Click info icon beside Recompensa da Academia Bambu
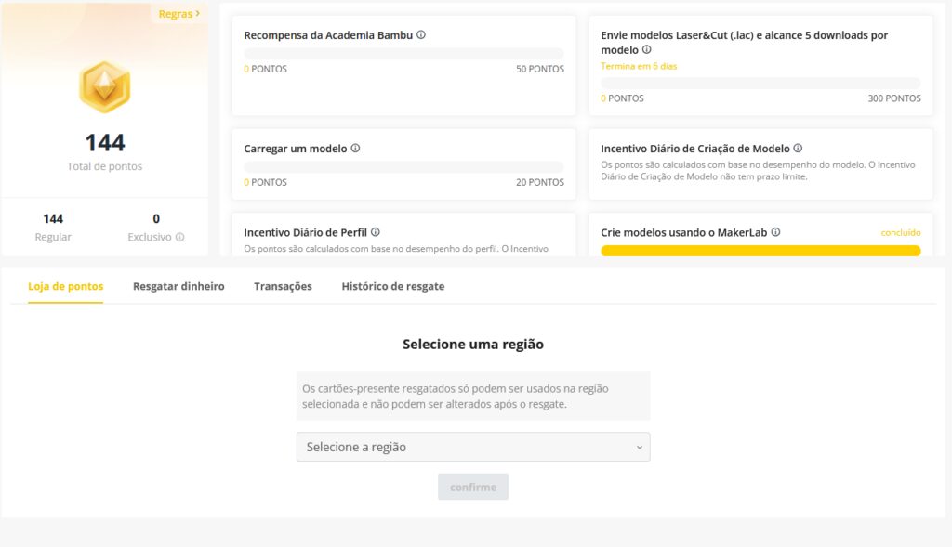The image size is (952, 547). click(421, 35)
